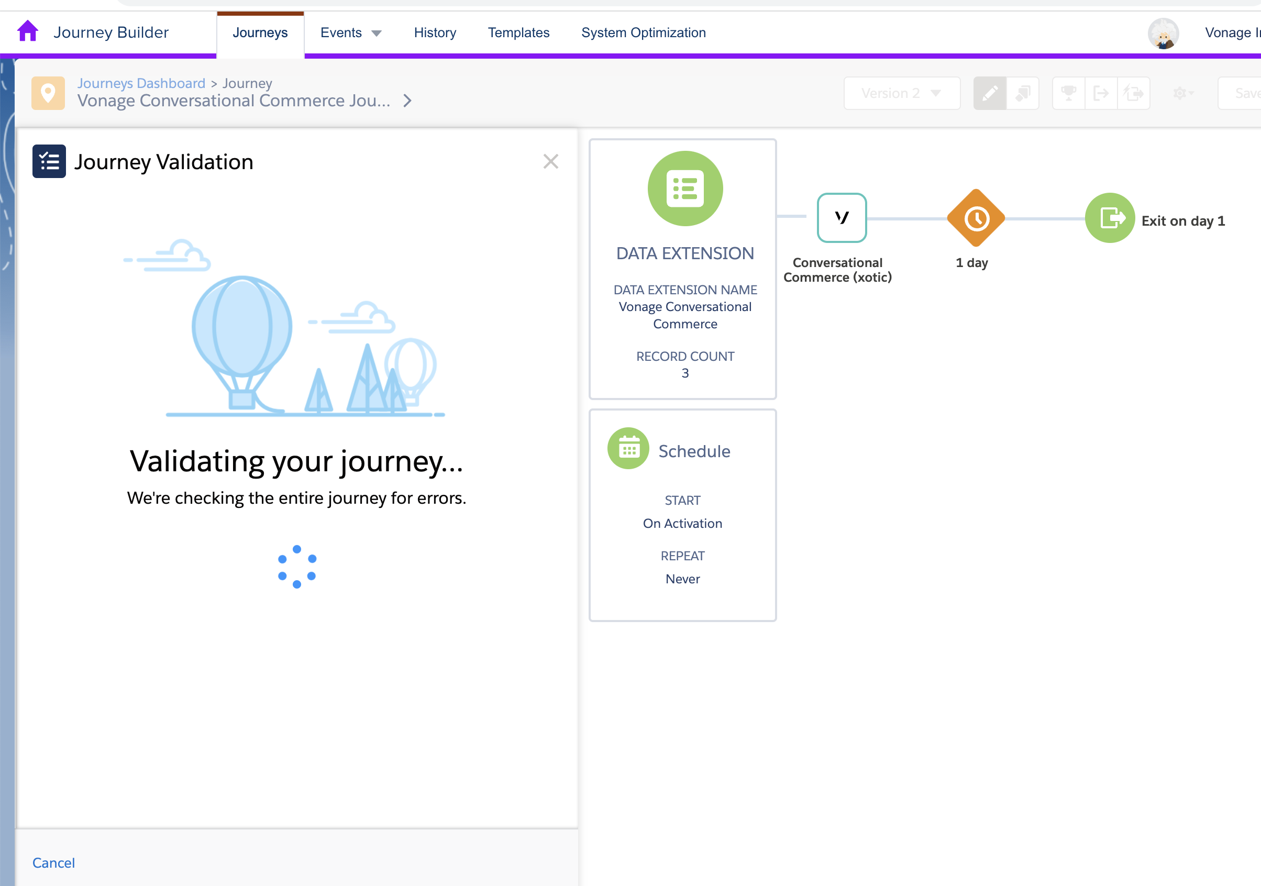The width and height of the screenshot is (1261, 886).
Task: Open the 1 day wait activity icon
Action: [976, 218]
